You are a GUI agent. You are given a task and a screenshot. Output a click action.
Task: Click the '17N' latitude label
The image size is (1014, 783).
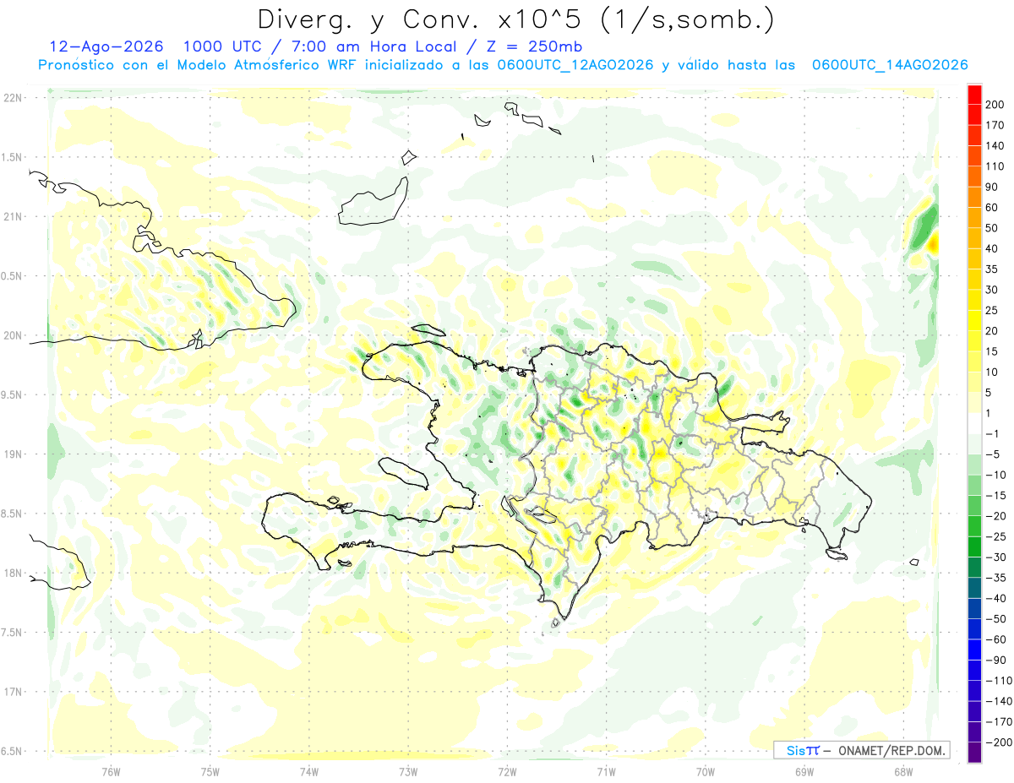tap(13, 692)
